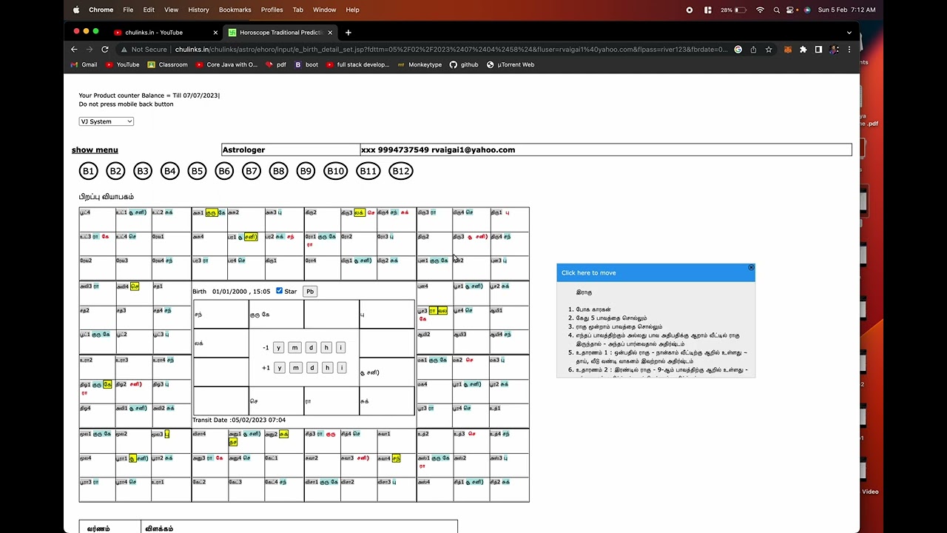Reload the page
The height and width of the screenshot is (533, 947).
click(x=105, y=50)
